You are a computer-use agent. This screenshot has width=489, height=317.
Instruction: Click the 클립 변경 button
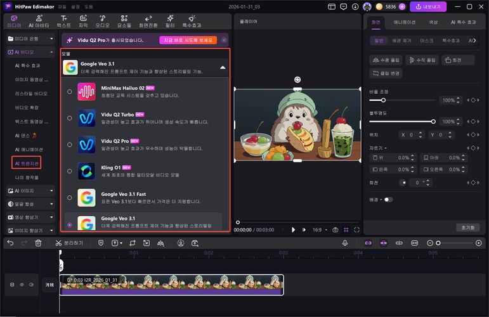pos(386,74)
